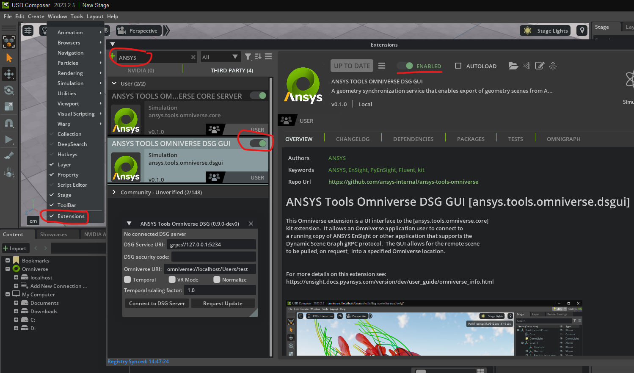The width and height of the screenshot is (634, 373).
Task: Click community icon on DSG GUI card
Action: click(x=215, y=177)
